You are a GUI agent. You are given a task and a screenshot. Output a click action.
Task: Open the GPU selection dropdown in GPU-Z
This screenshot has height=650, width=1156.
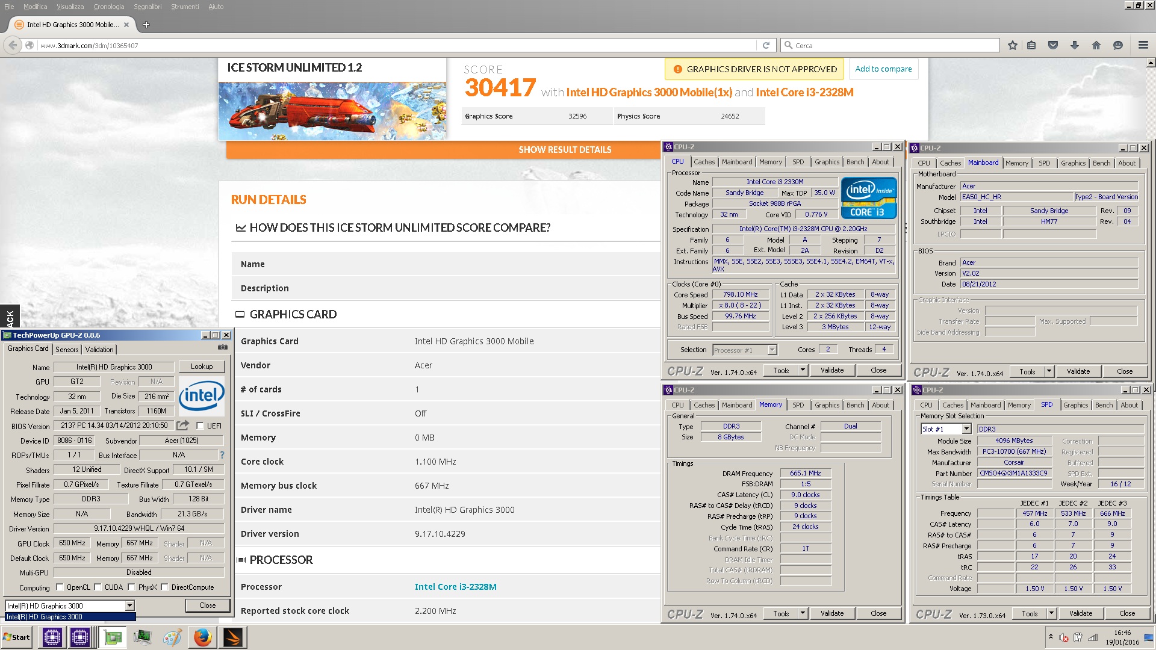pyautogui.click(x=129, y=606)
